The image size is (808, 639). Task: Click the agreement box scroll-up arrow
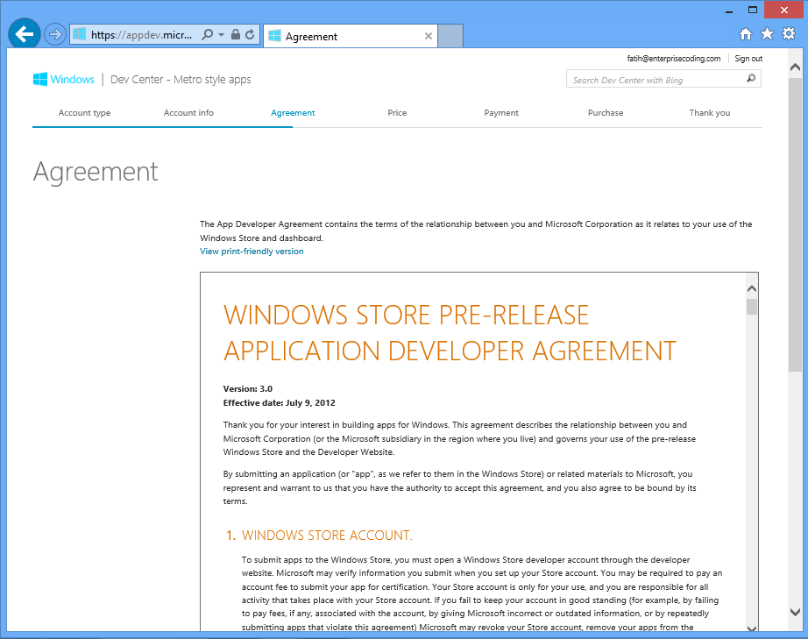coord(752,288)
